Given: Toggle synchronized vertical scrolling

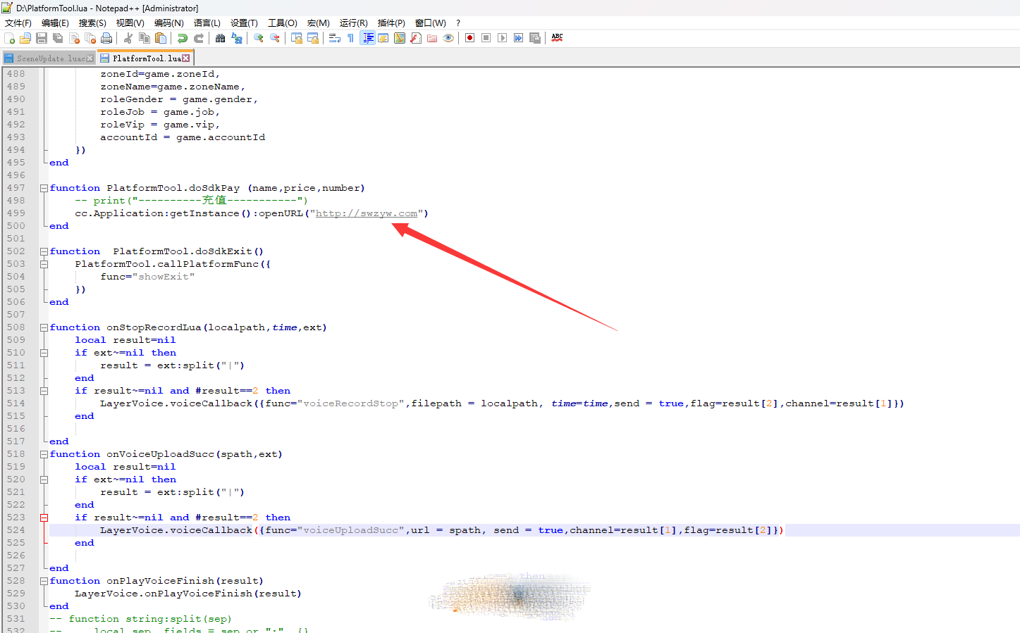Looking at the screenshot, I should (297, 38).
